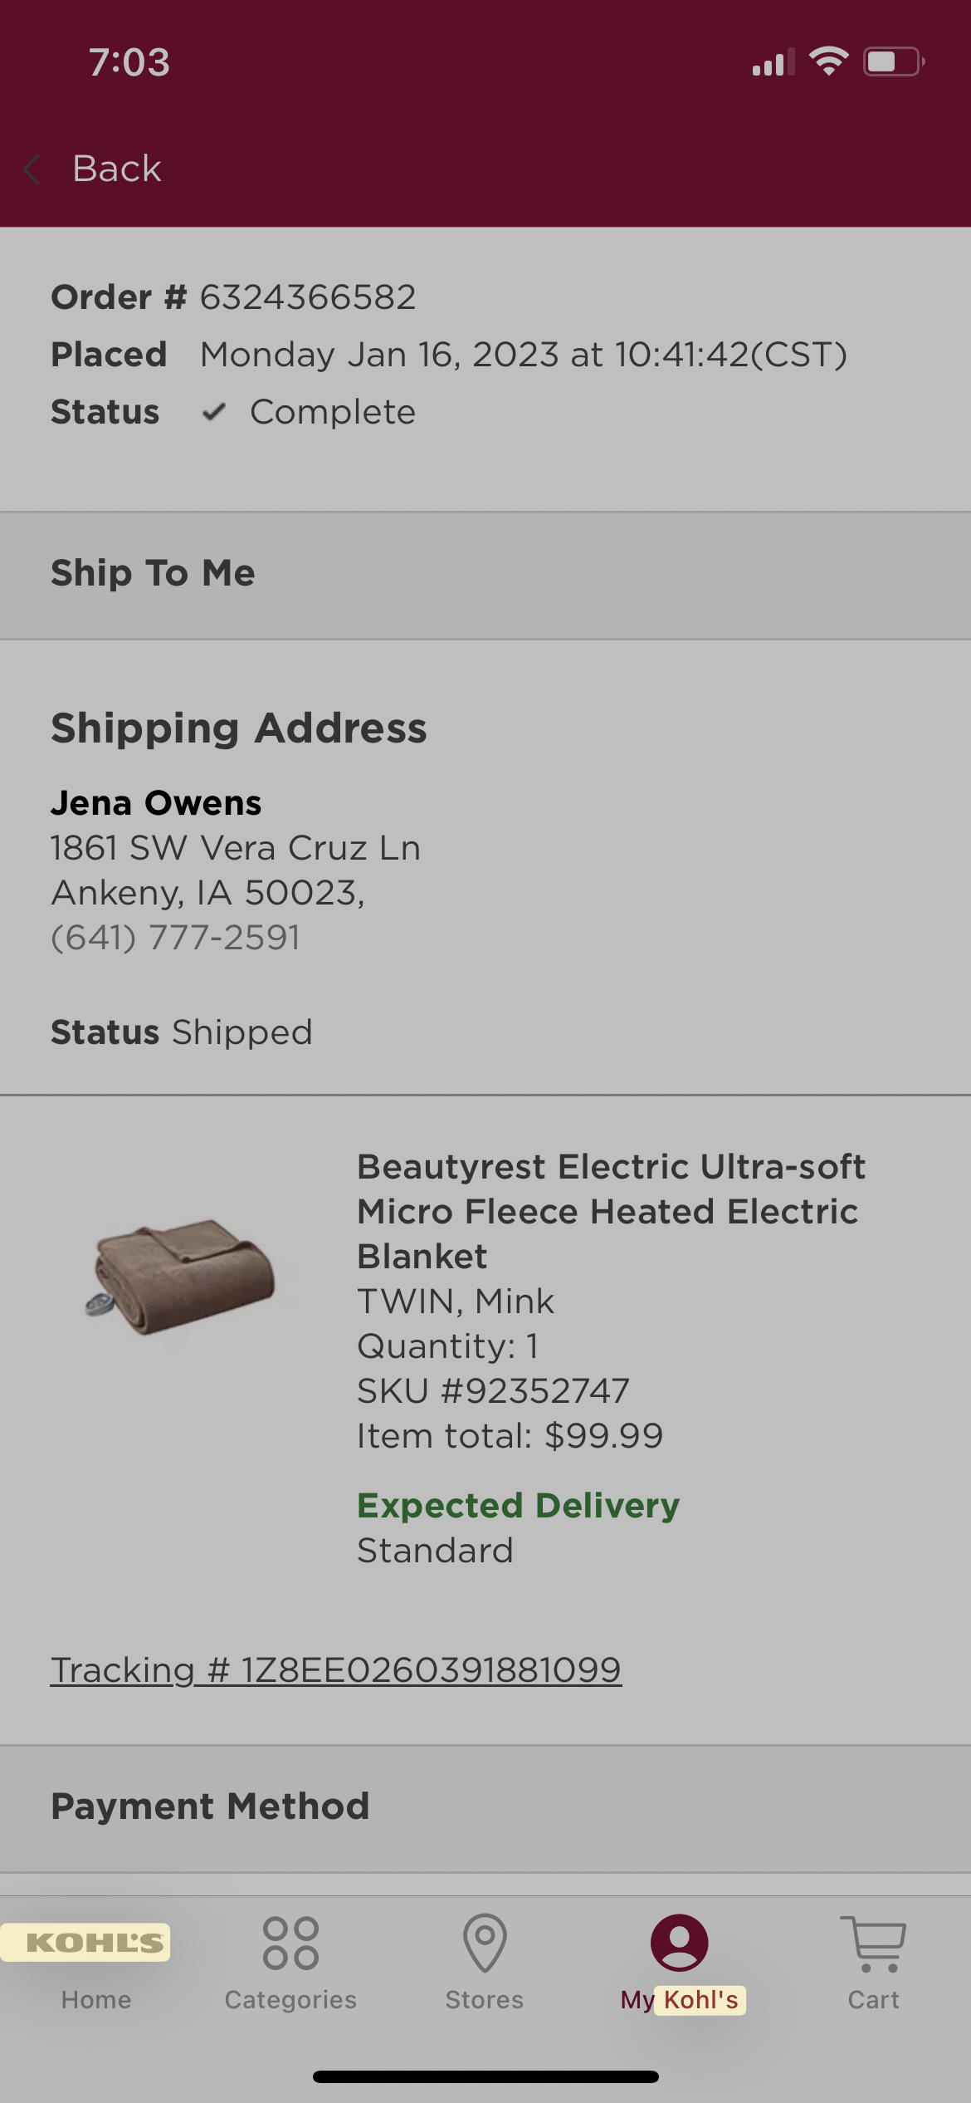Tap the home indicator bar

(486, 2076)
